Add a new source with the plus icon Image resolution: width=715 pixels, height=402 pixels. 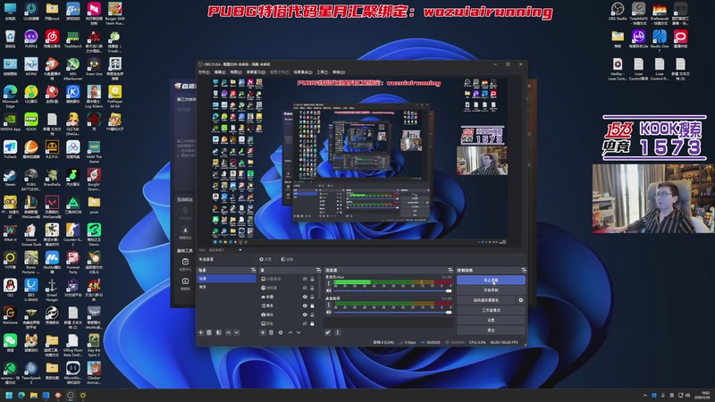263,332
